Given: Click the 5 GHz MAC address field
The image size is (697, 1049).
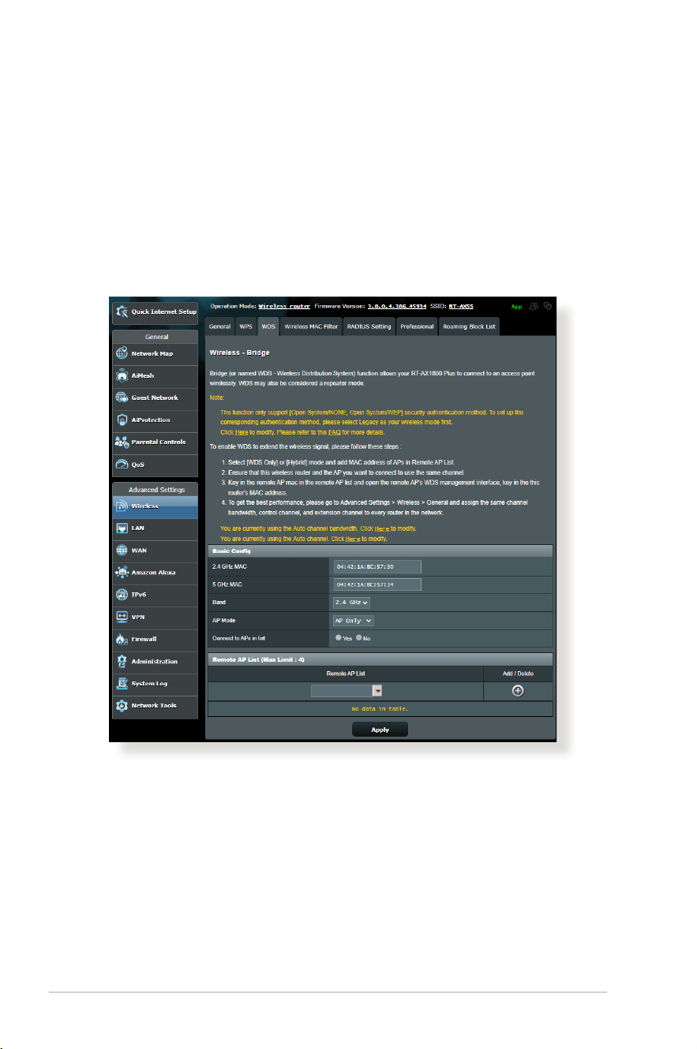Looking at the screenshot, I should click(x=377, y=584).
